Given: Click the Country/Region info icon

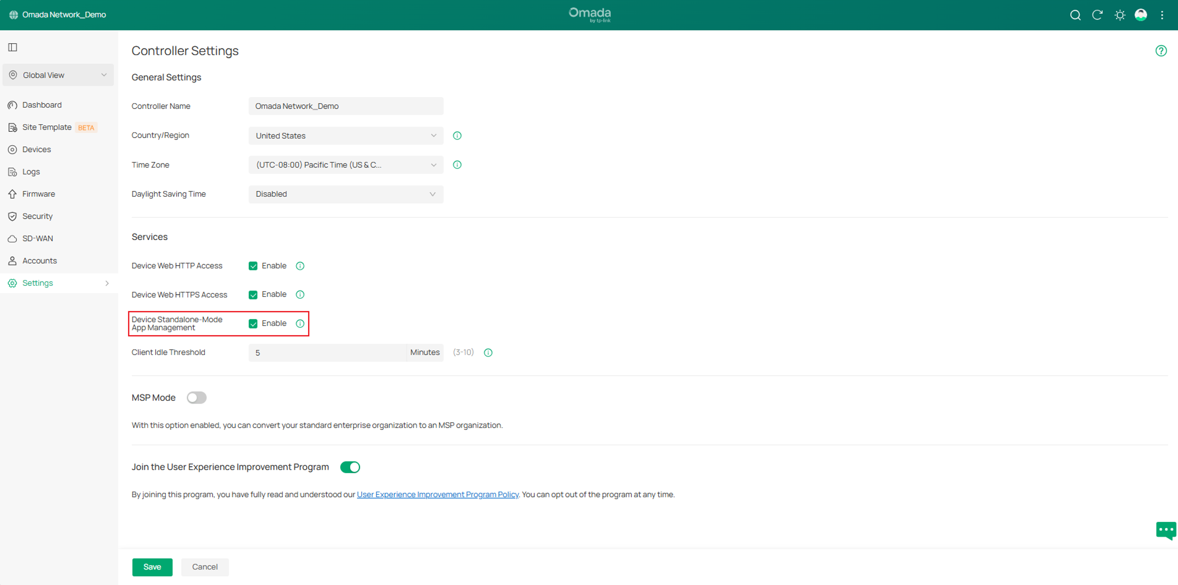Looking at the screenshot, I should 457,136.
